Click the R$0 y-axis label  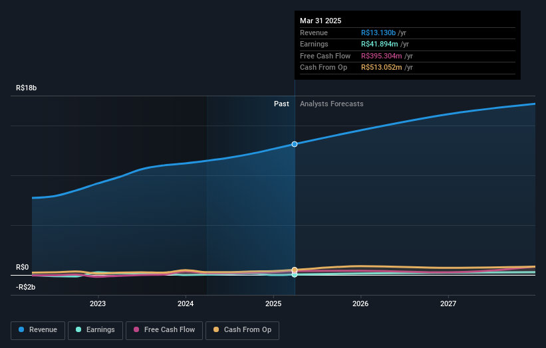(23, 267)
